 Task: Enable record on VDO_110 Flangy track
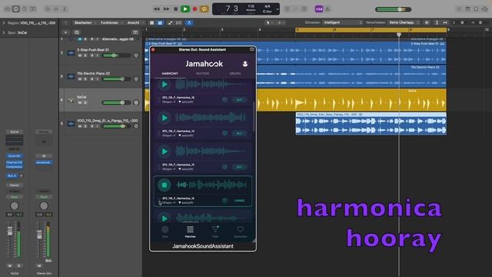[x=91, y=126]
